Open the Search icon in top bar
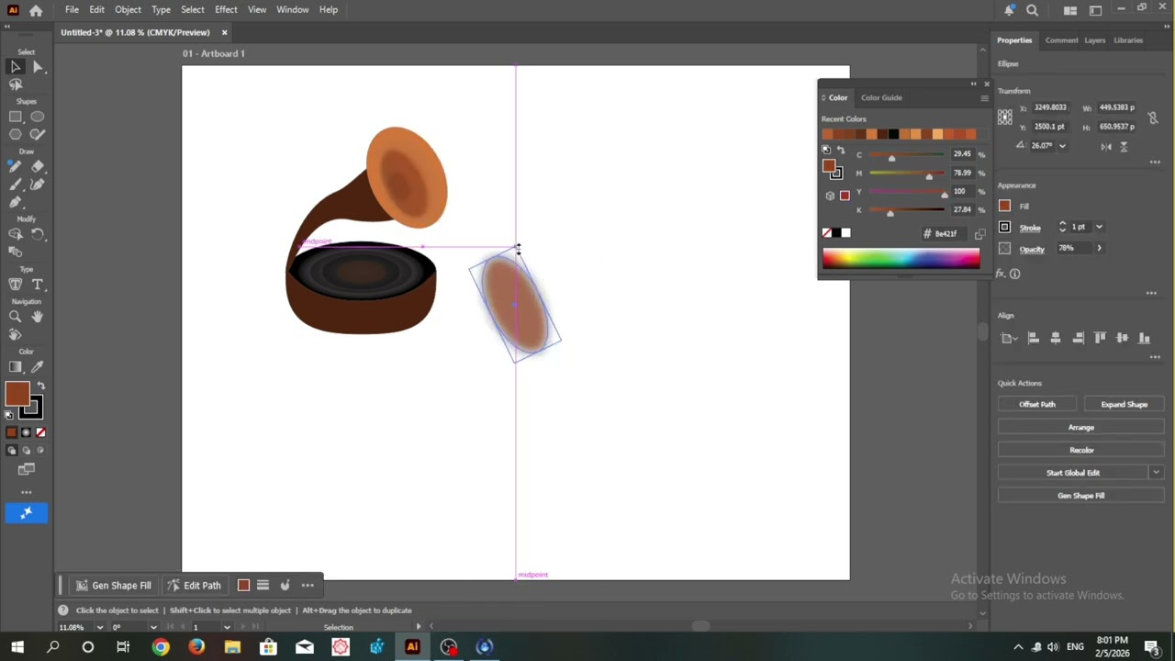The image size is (1175, 661). 1032,10
